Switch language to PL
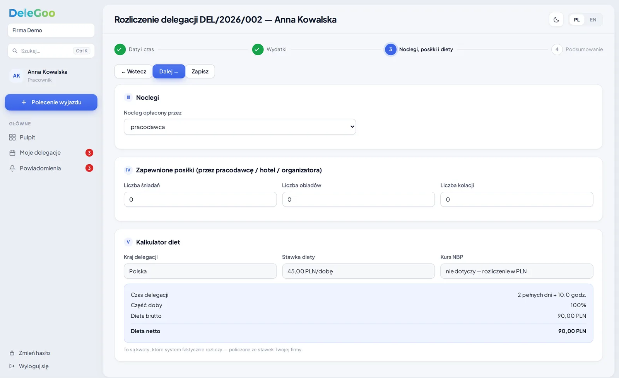The height and width of the screenshot is (378, 619). [x=577, y=20]
